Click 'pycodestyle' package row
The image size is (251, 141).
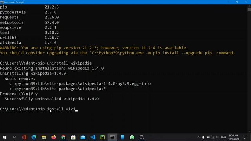[28, 12]
